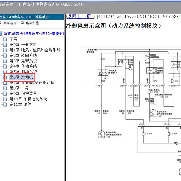Click the root manual icon beside 当前:别克-GL8

tap(1, 33)
